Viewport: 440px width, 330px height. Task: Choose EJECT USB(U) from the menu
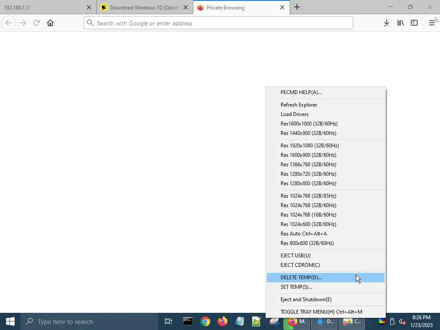click(x=326, y=256)
